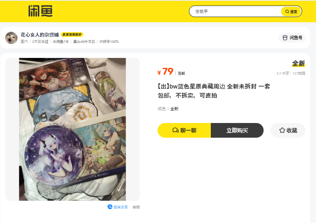Click the 搜索 search button

pyautogui.click(x=291, y=12)
